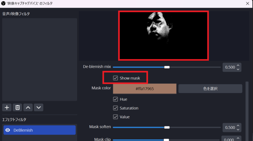Toggle DeBlemish filter visibility eye icon
This screenshot has height=141, width=253.
point(7,130)
